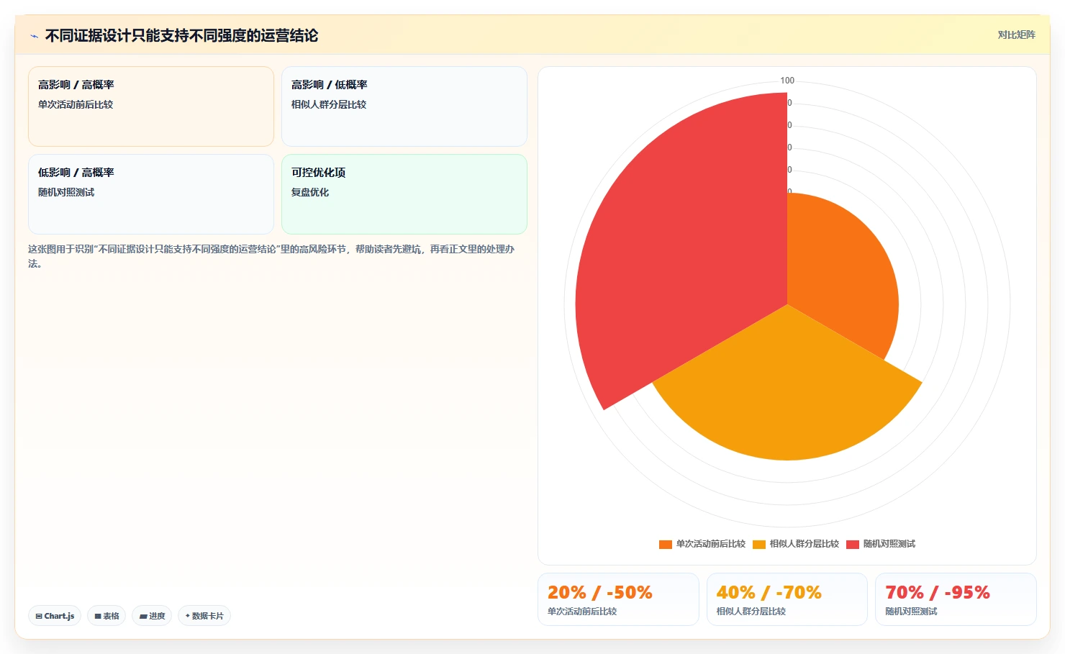Image resolution: width=1065 pixels, height=654 pixels.
Task: Open the 可控优化项 card
Action: (404, 194)
